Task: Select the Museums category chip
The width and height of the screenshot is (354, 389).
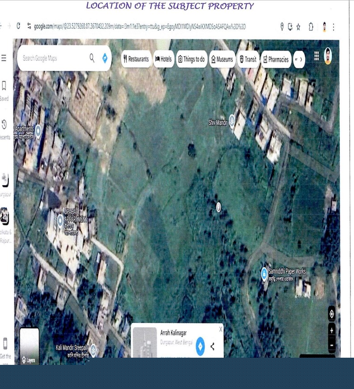Action: point(222,59)
